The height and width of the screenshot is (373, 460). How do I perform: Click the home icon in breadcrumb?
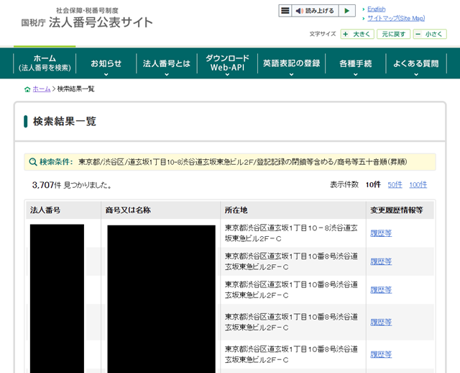pos(27,89)
